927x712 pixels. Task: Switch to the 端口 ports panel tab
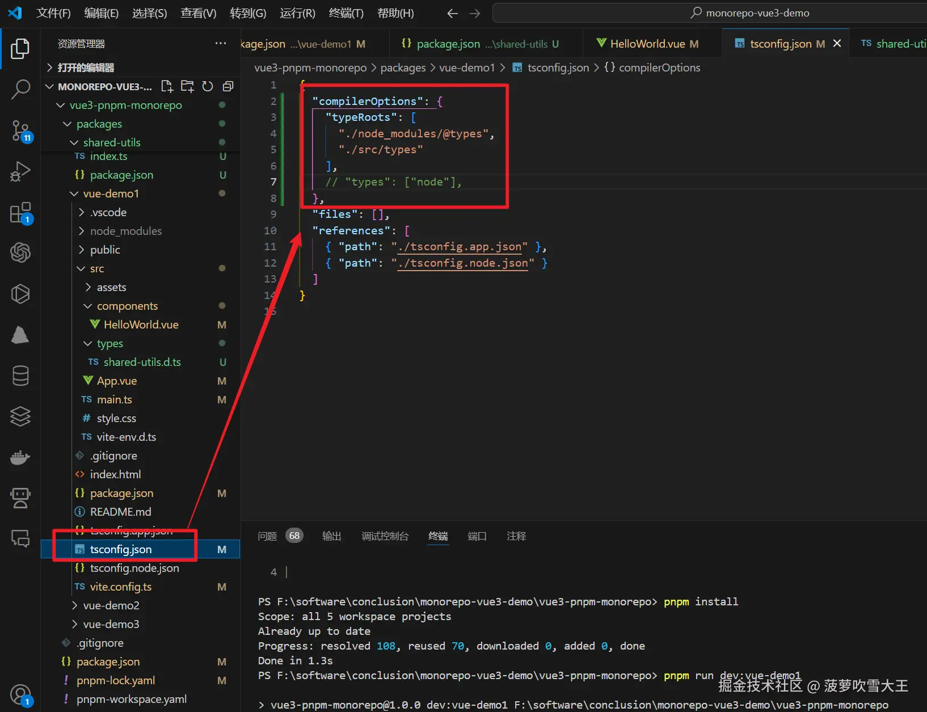(x=477, y=536)
